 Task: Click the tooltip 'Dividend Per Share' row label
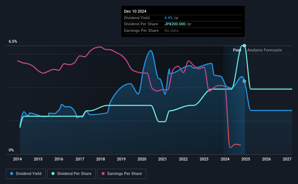coord(141,24)
